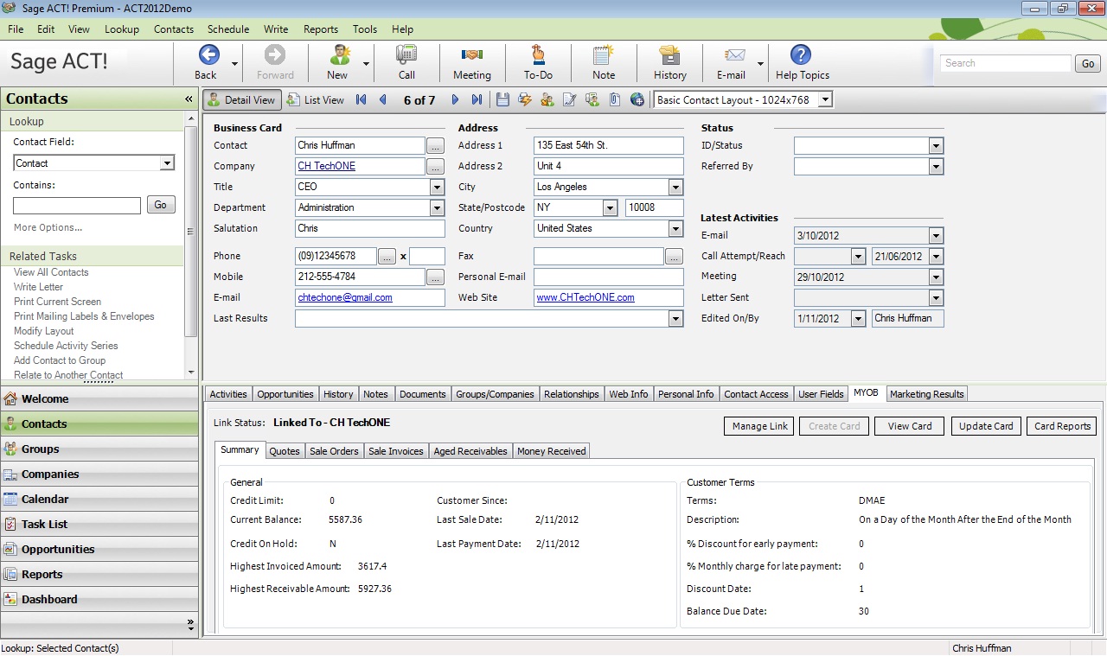
Task: Open the layout selector dropdown
Action: [825, 99]
